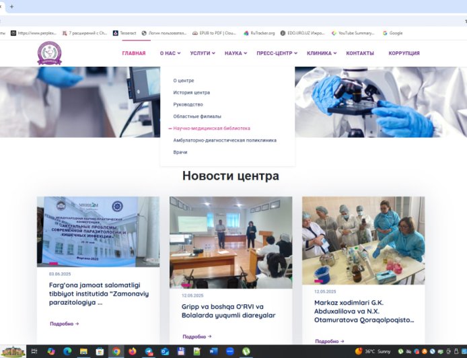Switch to Chrome in the taskbar
The width and height of the screenshot is (467, 358).
click(116, 351)
